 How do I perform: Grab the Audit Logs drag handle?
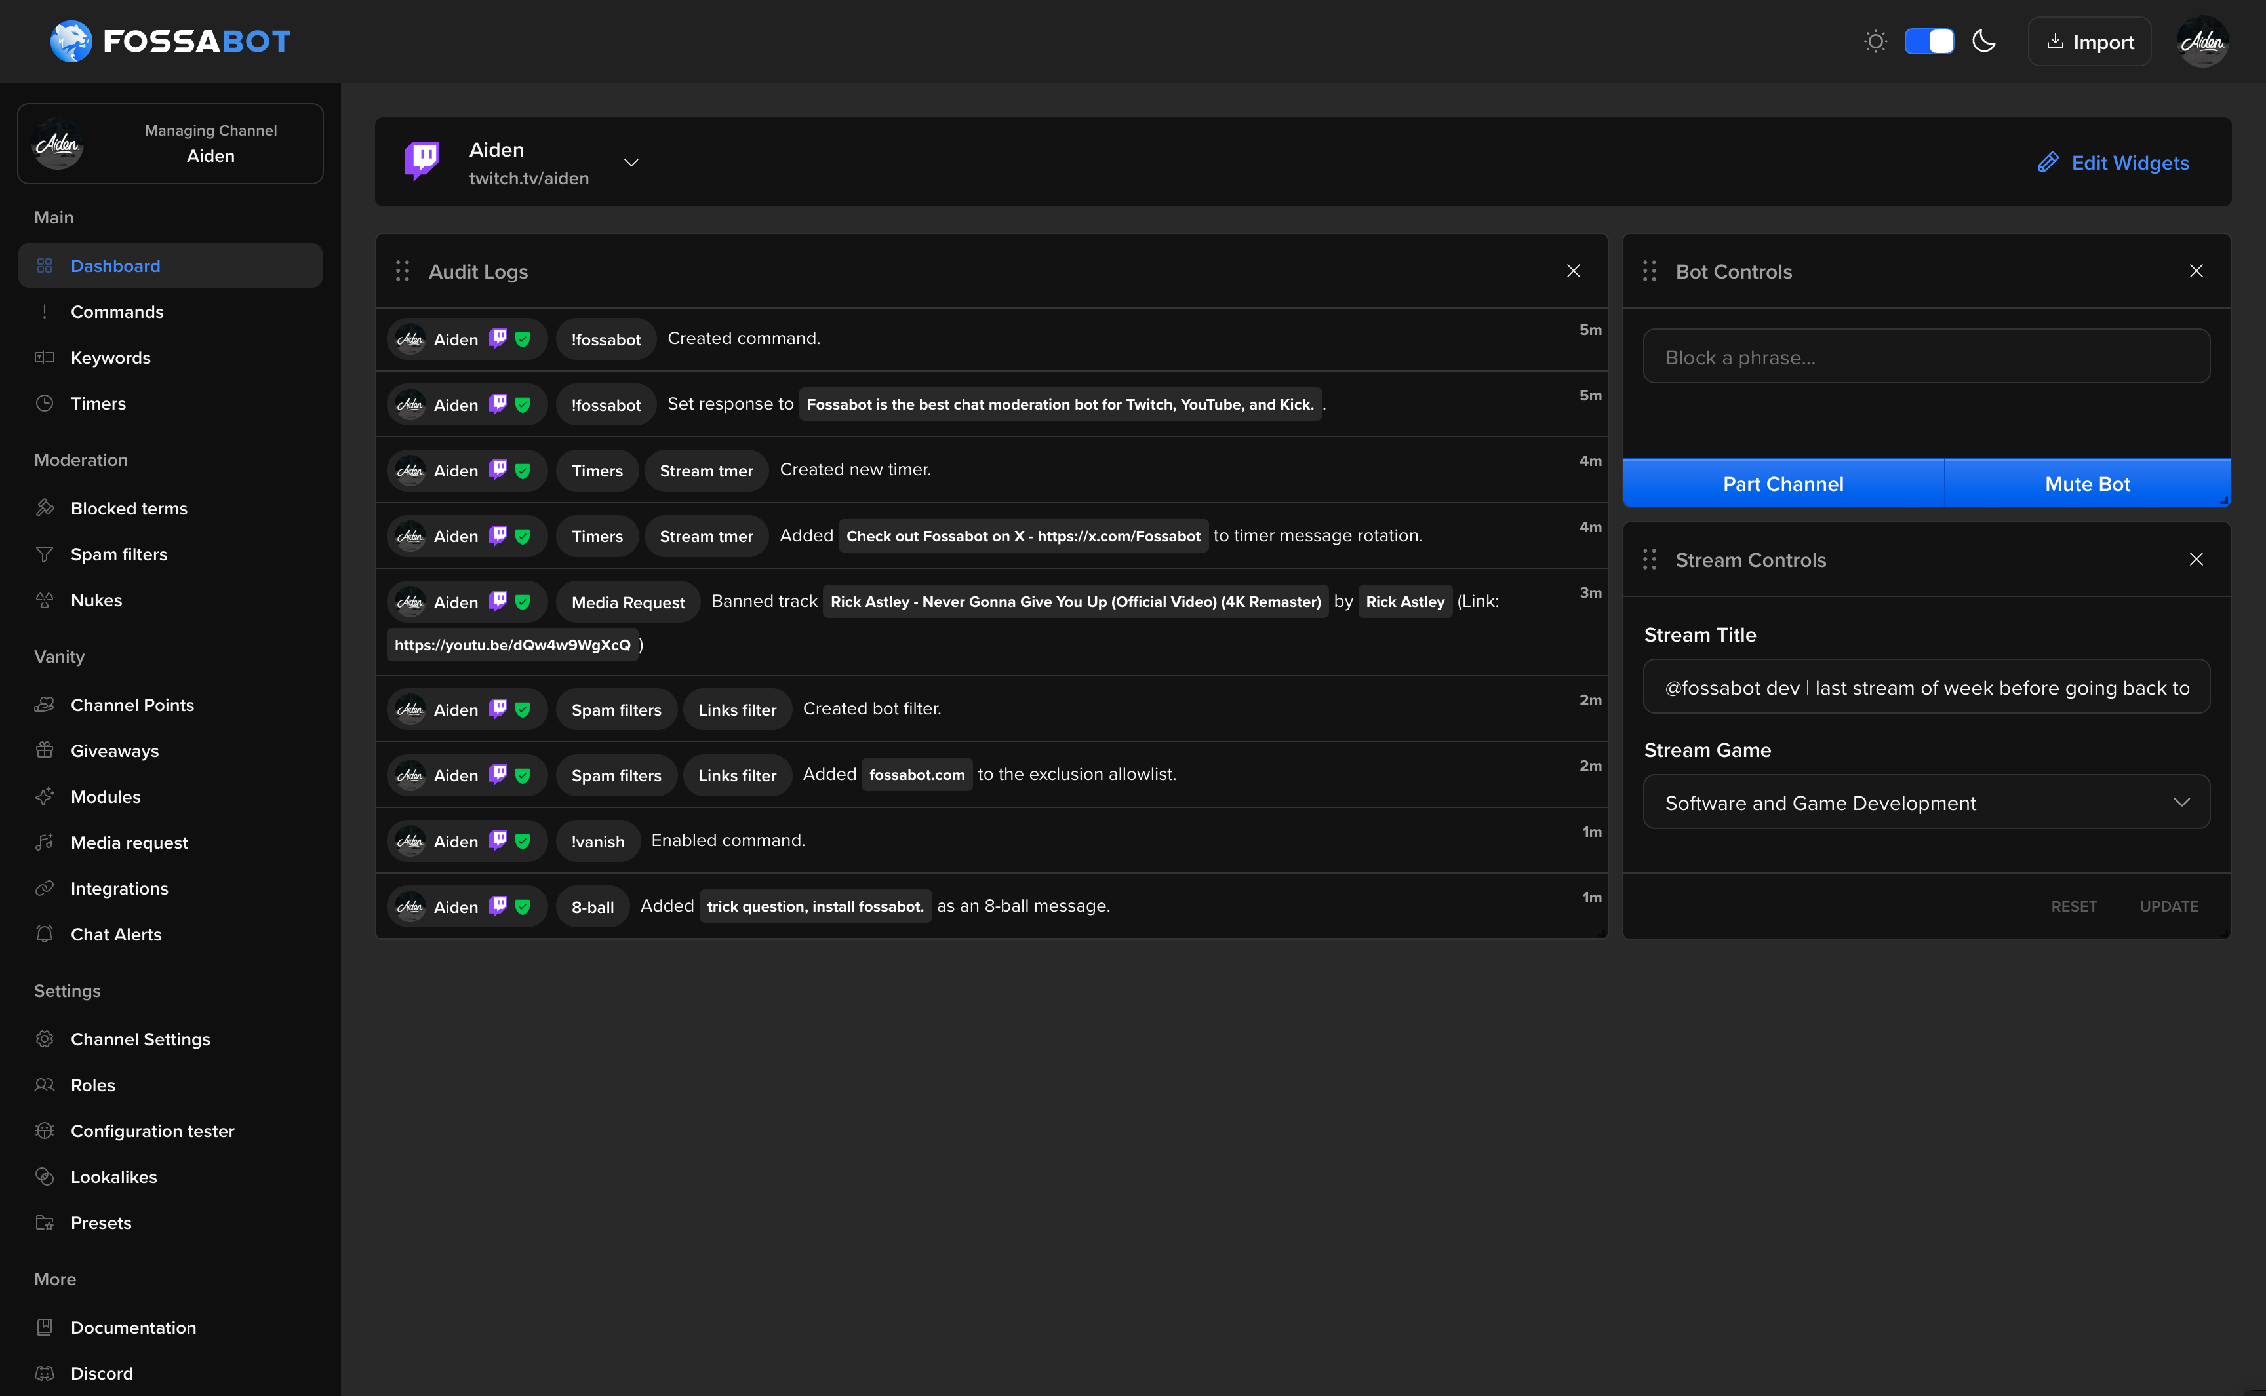click(403, 271)
